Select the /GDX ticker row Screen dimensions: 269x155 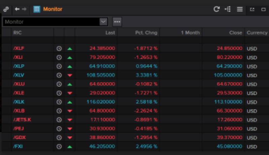coord(20,138)
